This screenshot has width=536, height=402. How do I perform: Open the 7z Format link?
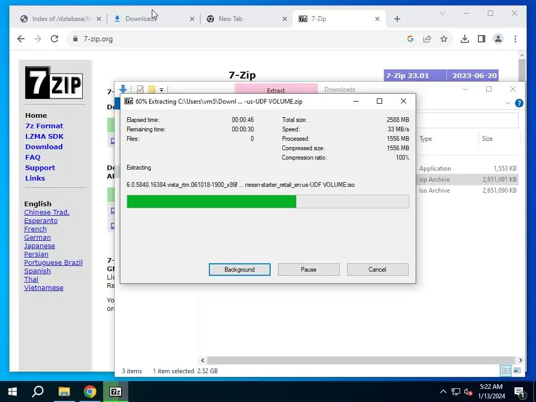click(44, 126)
